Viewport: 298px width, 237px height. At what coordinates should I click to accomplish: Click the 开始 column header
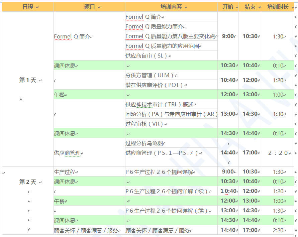[x=228, y=7]
